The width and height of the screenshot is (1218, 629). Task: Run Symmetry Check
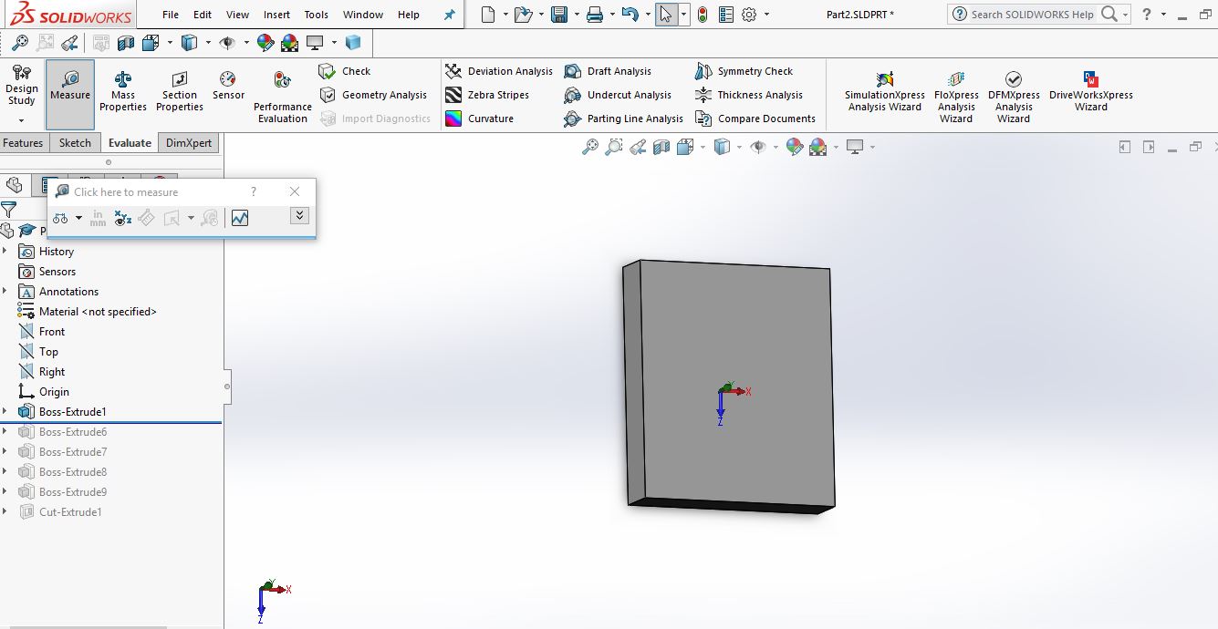click(744, 71)
